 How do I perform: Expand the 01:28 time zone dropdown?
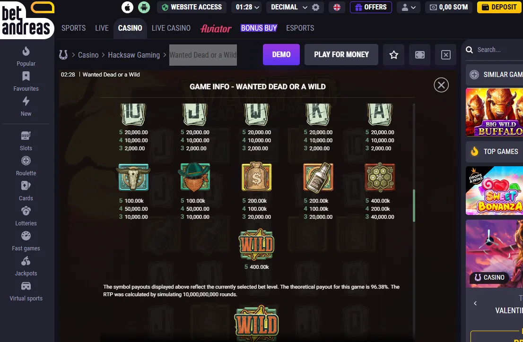(x=246, y=7)
